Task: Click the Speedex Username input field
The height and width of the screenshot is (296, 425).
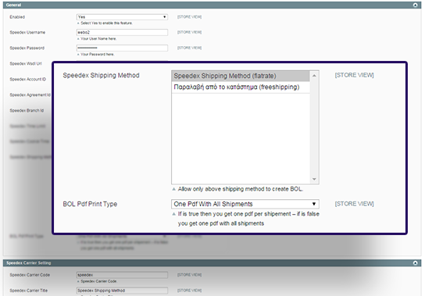Action: tap(122, 32)
